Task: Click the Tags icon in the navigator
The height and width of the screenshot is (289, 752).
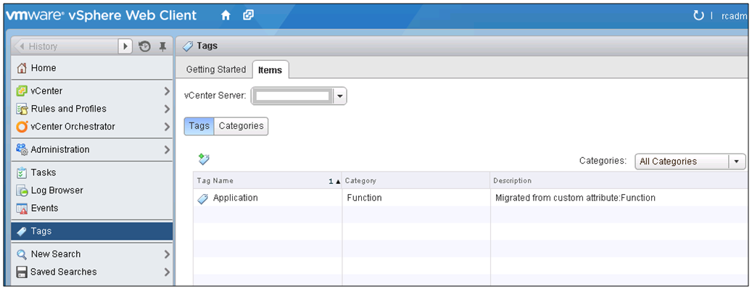Action: click(22, 232)
